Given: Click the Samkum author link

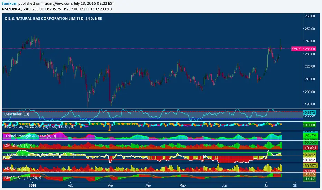Looking at the screenshot, I should click(x=9, y=3).
